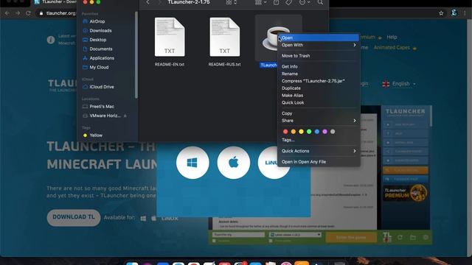Reload the Chrome page

click(x=28, y=13)
